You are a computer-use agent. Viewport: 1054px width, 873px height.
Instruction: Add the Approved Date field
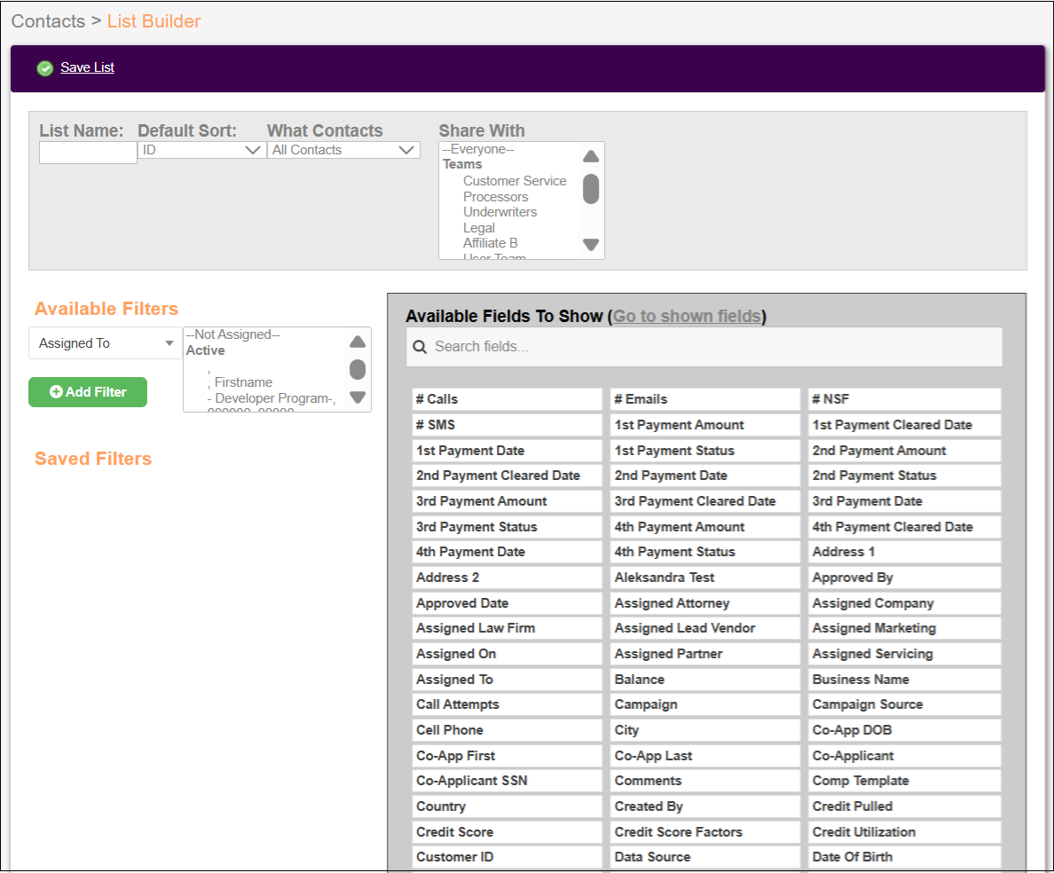(x=507, y=602)
